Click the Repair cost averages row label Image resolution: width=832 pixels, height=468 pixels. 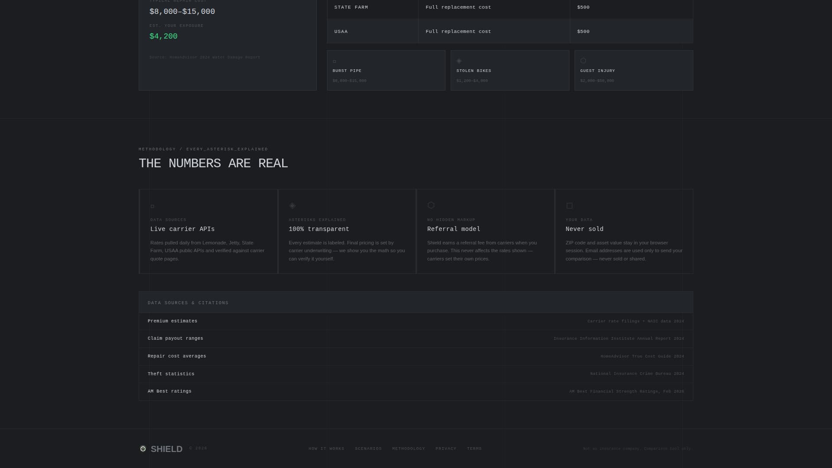click(177, 356)
